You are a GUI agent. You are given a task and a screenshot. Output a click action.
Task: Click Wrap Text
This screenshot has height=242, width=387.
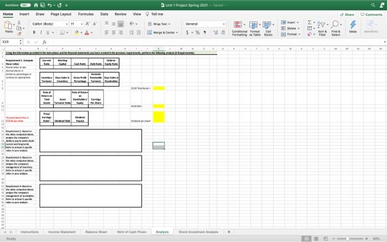159,24
